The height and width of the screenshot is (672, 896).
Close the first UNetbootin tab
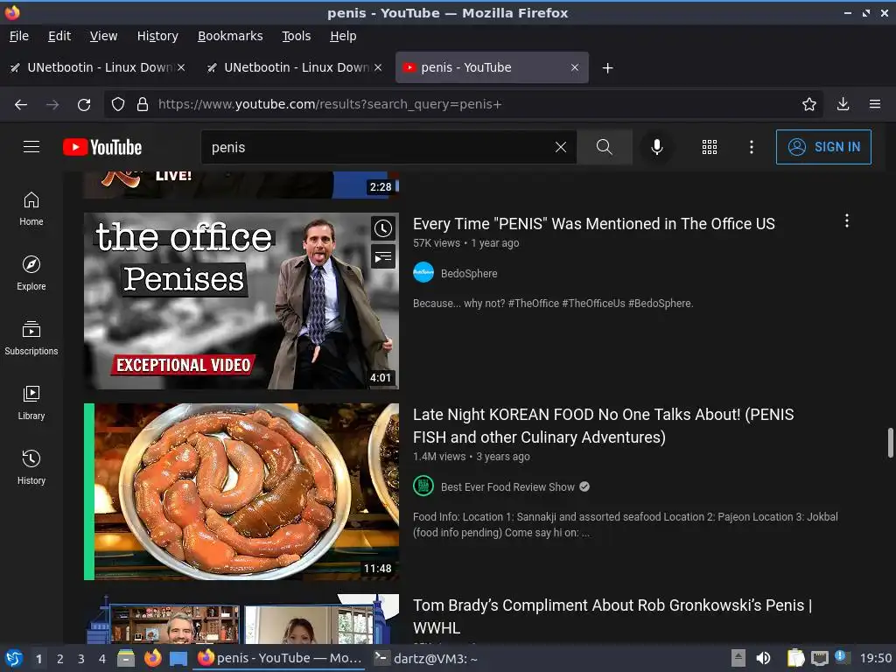click(x=181, y=67)
